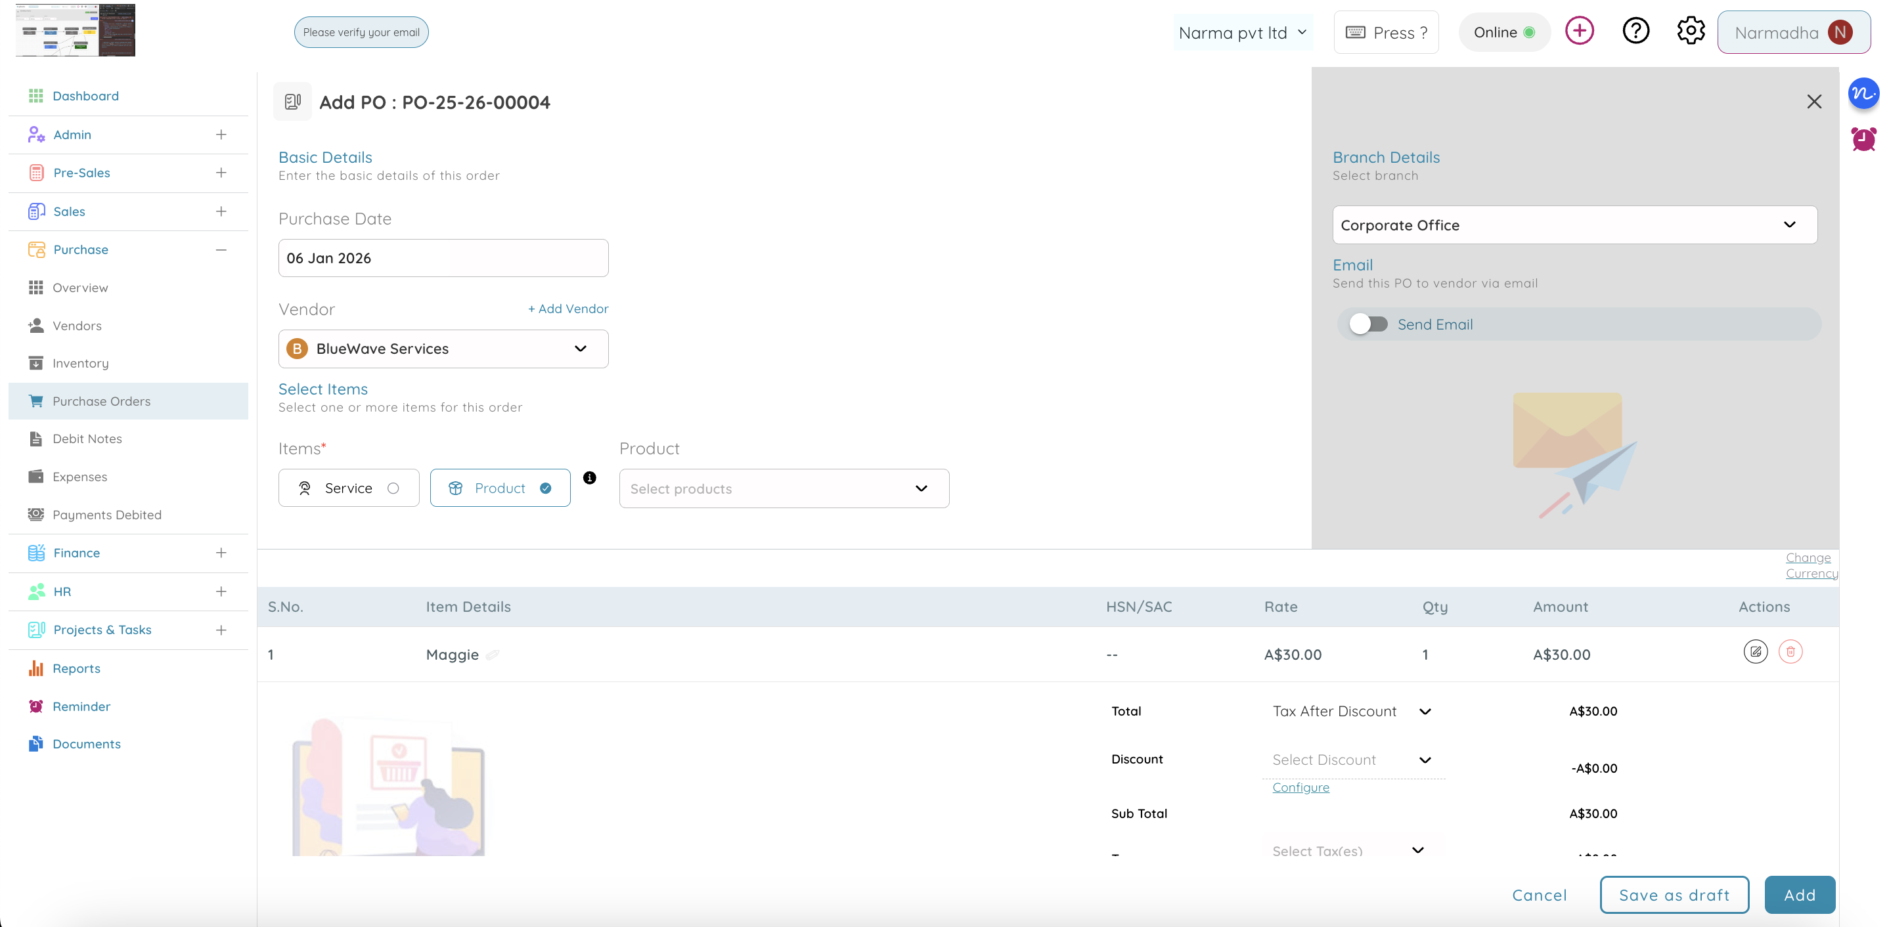
Task: Click the edit icon for Maggie row
Action: coord(1755,651)
